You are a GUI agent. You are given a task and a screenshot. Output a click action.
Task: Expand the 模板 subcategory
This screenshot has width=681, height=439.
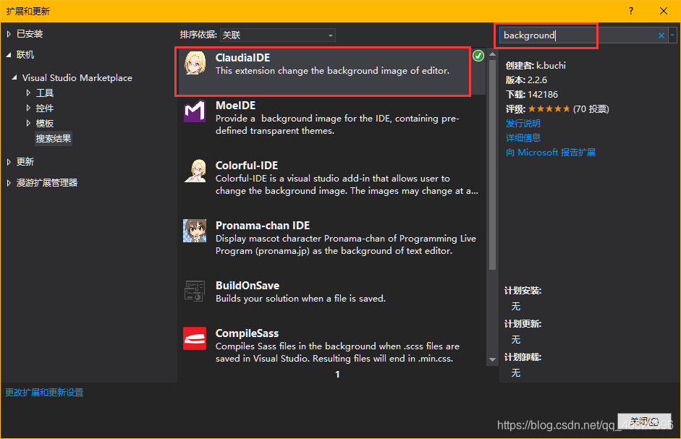[28, 124]
